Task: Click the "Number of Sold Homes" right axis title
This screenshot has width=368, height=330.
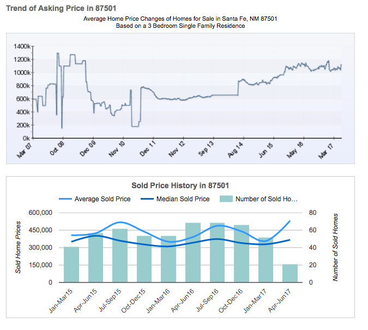Action: (335, 247)
